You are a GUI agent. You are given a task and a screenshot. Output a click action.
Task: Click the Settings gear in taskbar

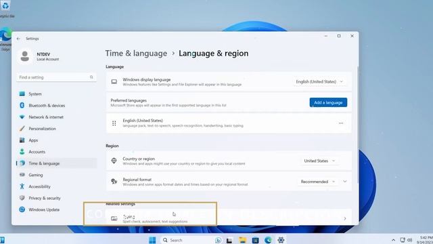coord(281,240)
